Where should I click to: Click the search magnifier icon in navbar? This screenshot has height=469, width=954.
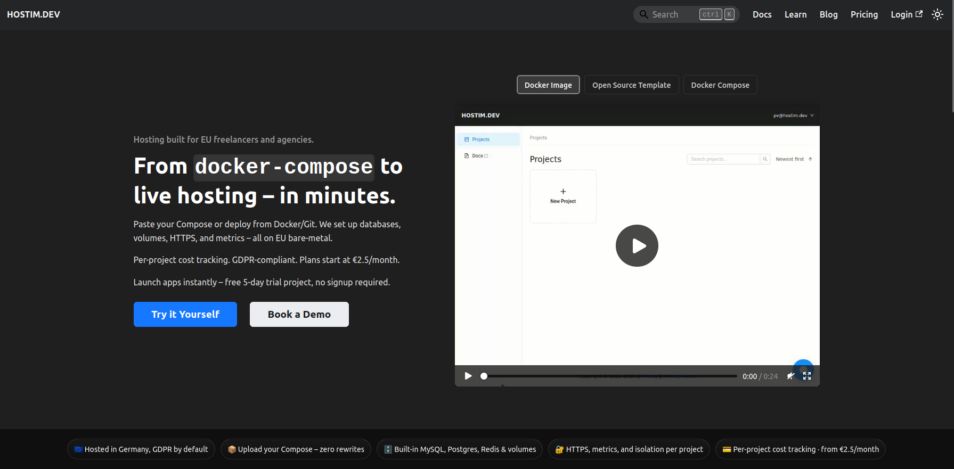coord(643,14)
